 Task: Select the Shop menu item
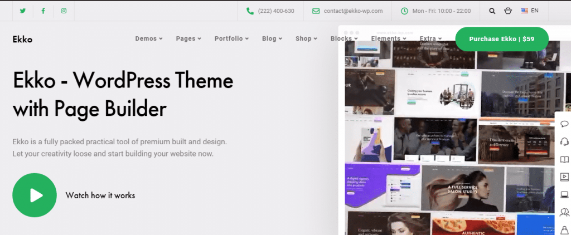click(x=306, y=38)
